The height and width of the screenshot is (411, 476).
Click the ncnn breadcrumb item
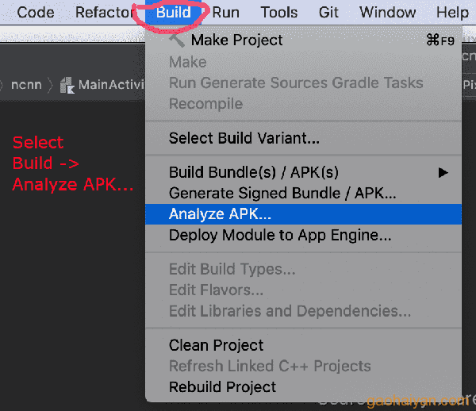(x=26, y=85)
